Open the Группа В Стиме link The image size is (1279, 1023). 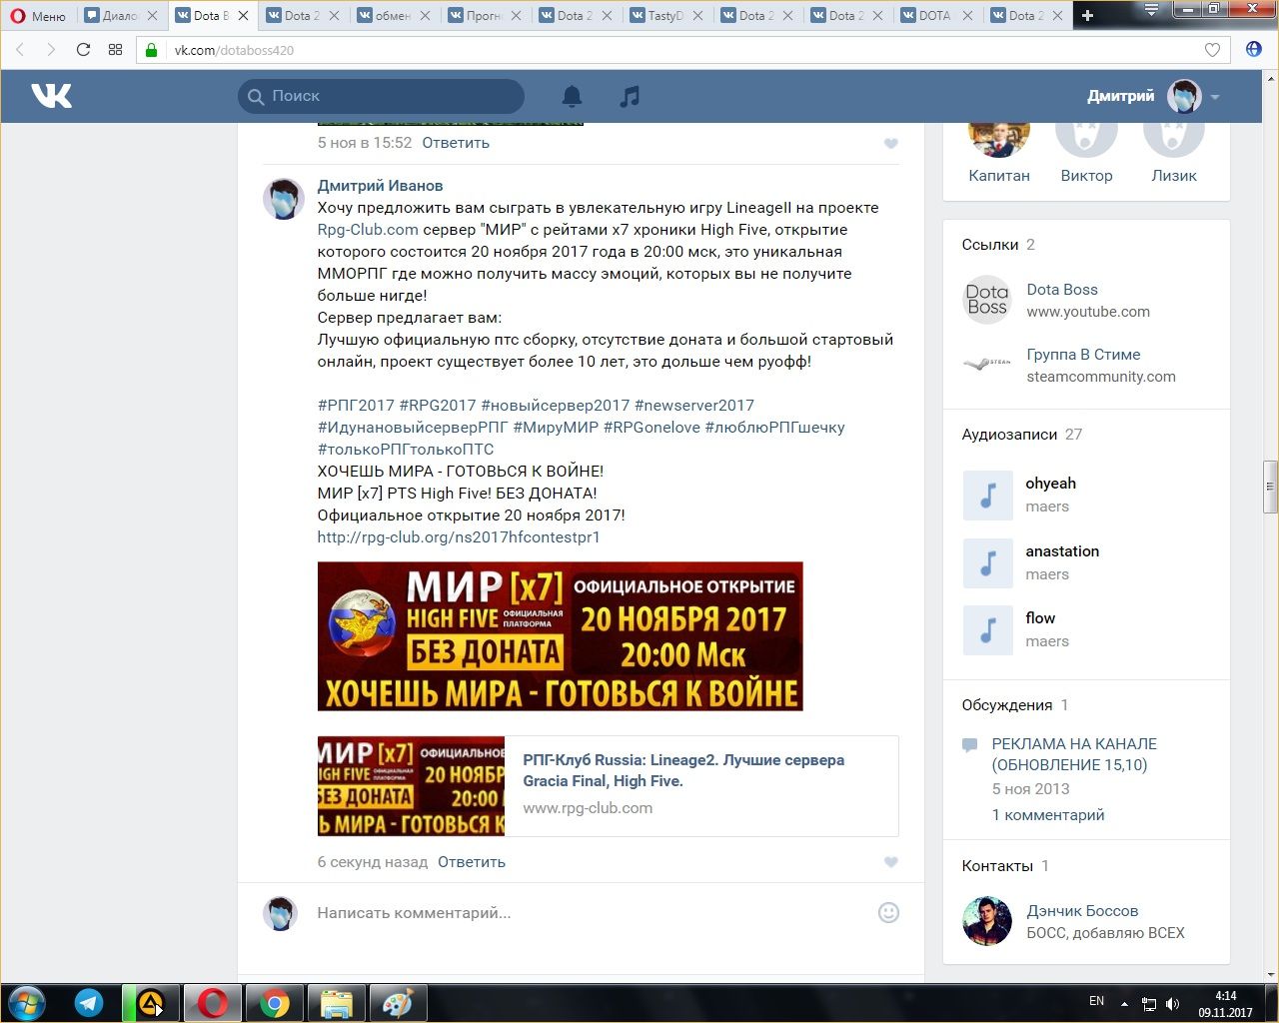pyautogui.click(x=1083, y=355)
